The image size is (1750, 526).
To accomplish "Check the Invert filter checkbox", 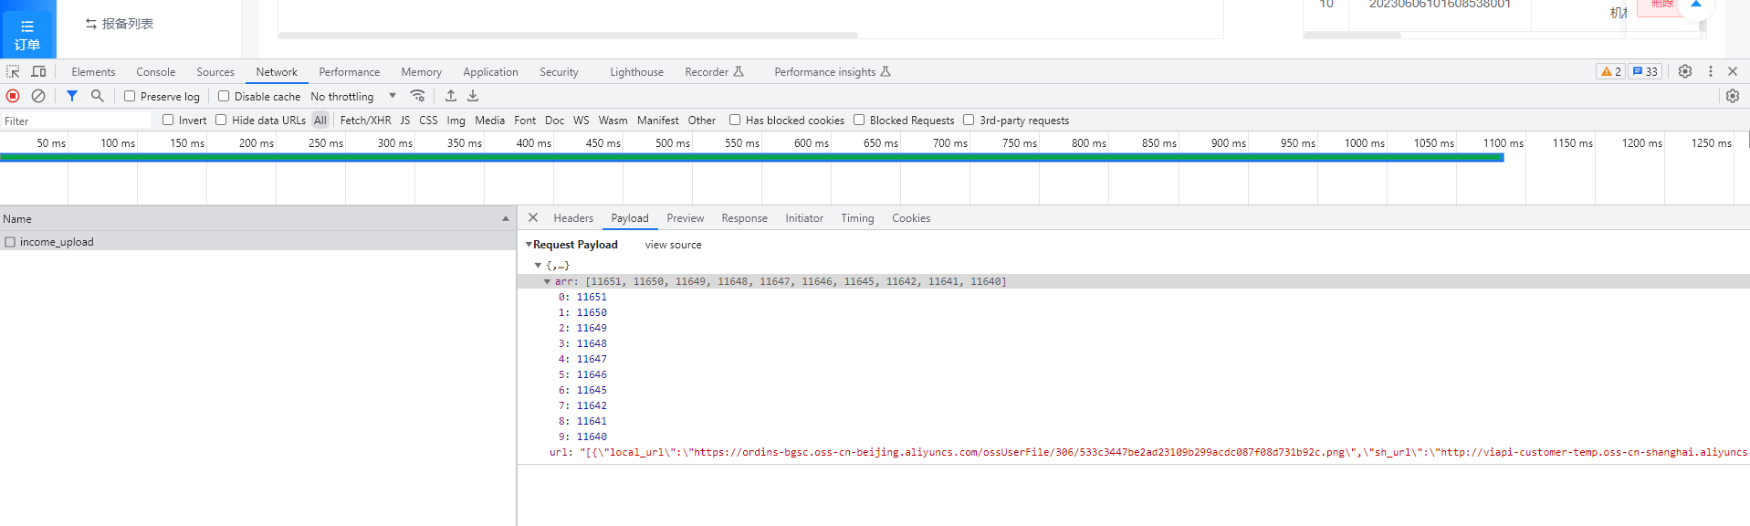I will tap(168, 120).
